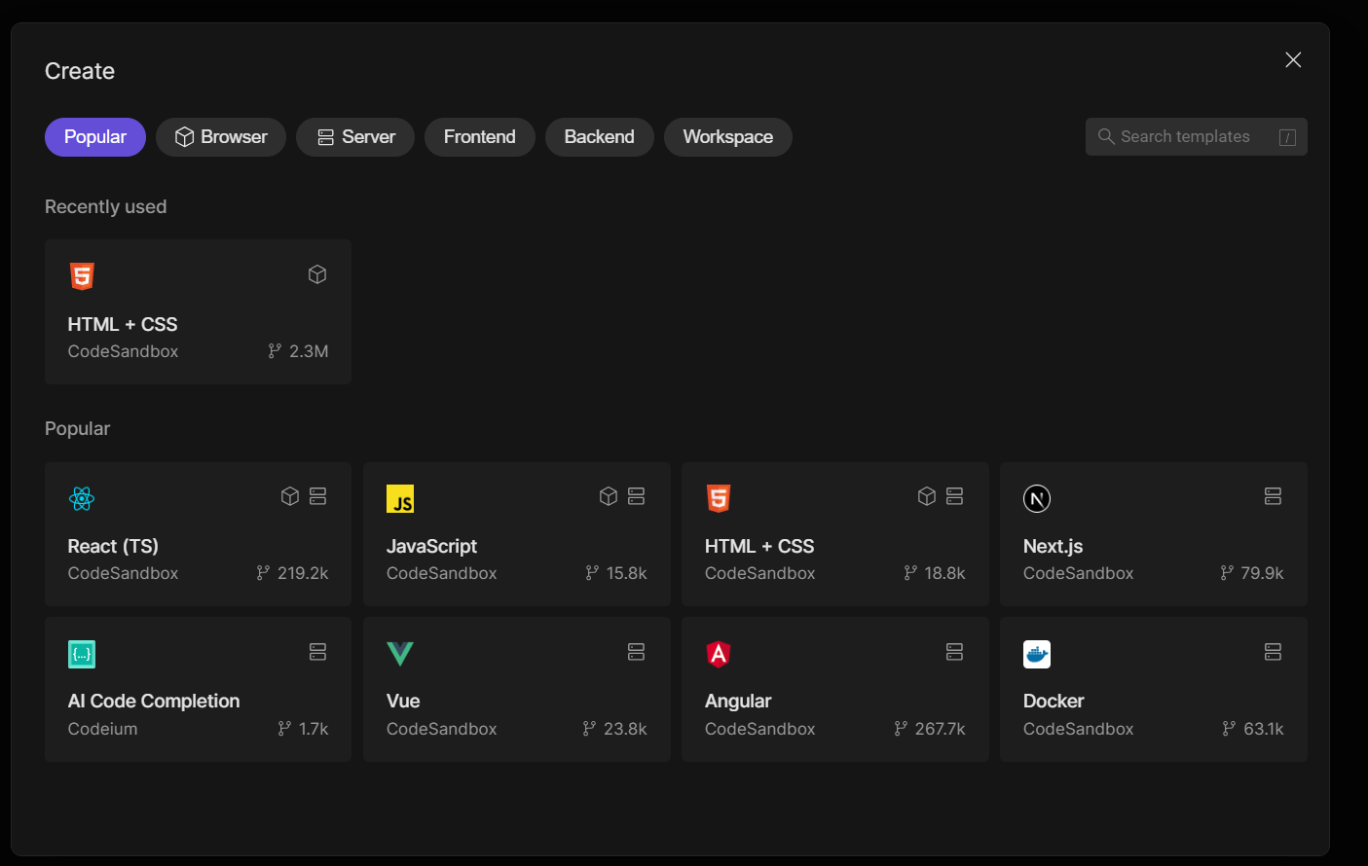Click server icon on Popular HTML + CSS card
Image resolution: width=1368 pixels, height=866 pixels.
[954, 496]
